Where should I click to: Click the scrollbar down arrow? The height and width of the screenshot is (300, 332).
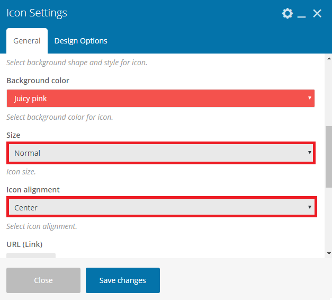[x=329, y=253]
